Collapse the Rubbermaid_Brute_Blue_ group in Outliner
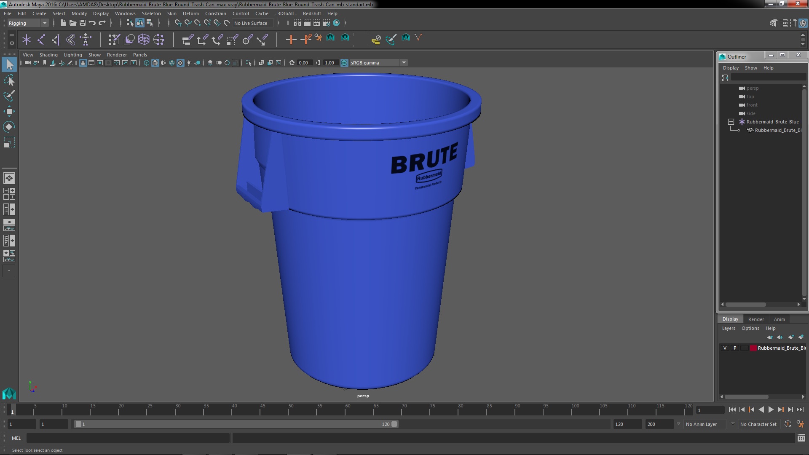 [x=731, y=122]
